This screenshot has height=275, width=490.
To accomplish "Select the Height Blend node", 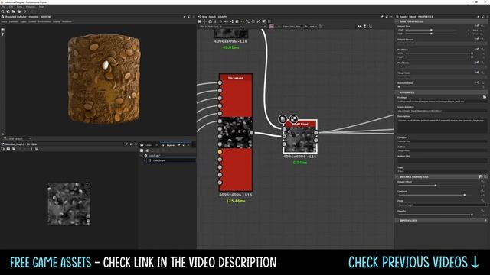I will (300, 137).
